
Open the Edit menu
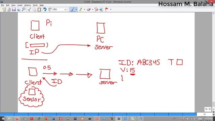[8, 5]
